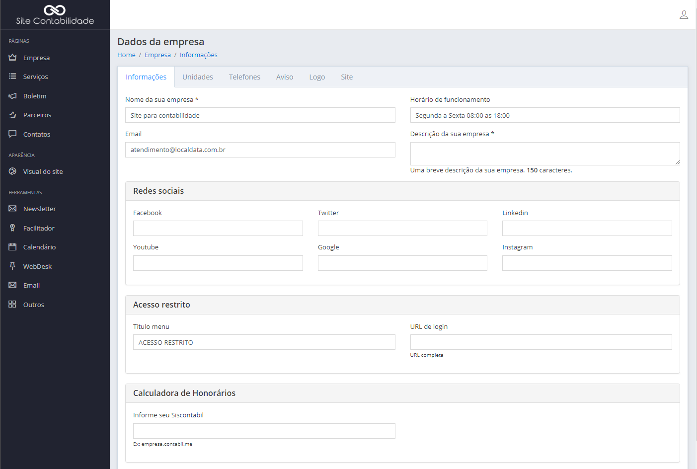Select the Logo tab
The height and width of the screenshot is (469, 697).
click(x=317, y=77)
